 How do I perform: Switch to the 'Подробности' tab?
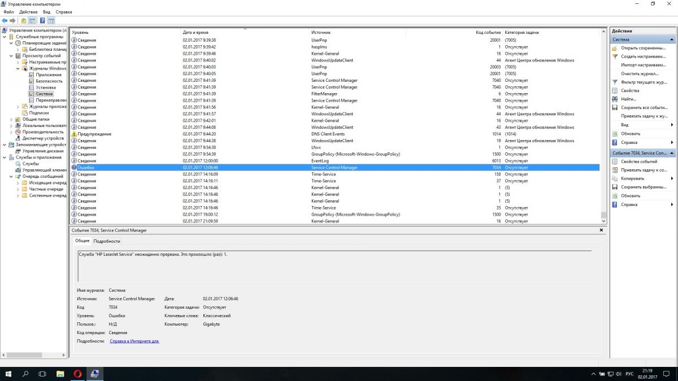click(x=107, y=241)
